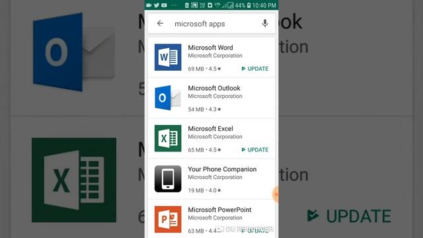
Task: Tap the YouTube notification icon in status bar
Action: [x=164, y=5]
